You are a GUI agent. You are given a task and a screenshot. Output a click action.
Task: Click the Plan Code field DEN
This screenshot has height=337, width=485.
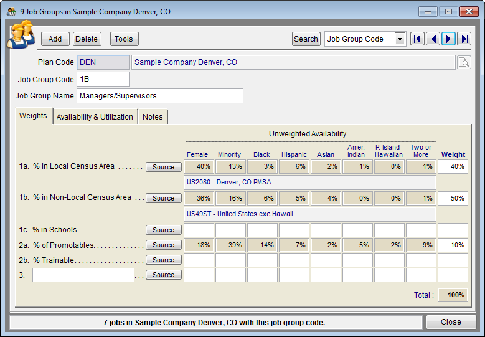click(103, 62)
